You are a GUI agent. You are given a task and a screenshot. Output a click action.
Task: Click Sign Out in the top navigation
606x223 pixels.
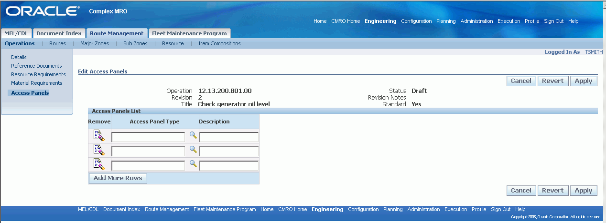(554, 21)
